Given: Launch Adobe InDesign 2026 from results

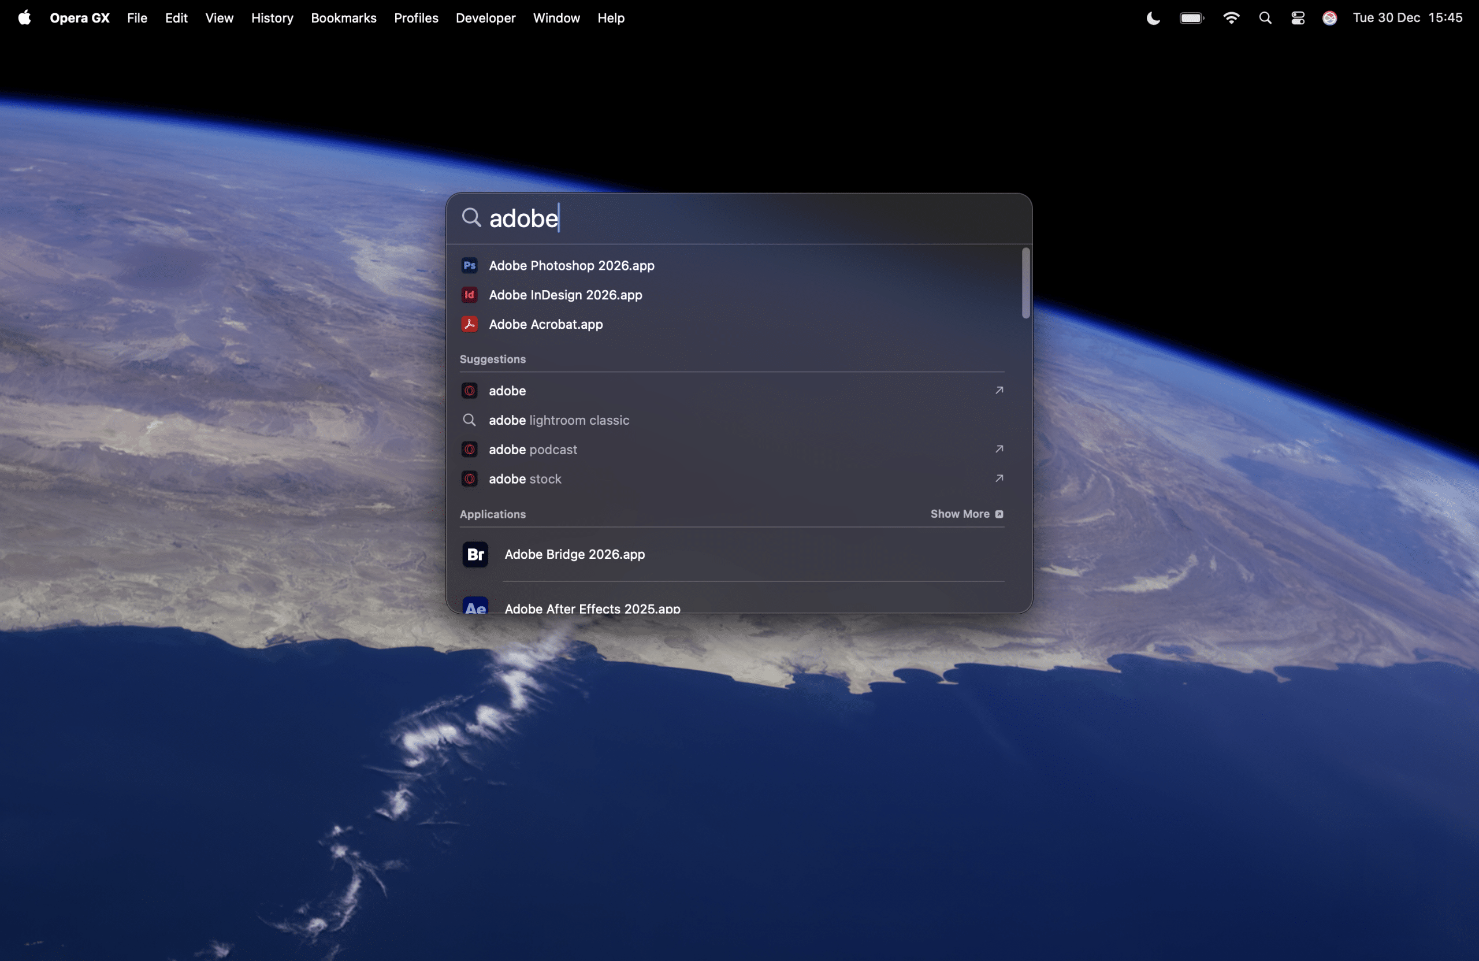Looking at the screenshot, I should click(565, 295).
